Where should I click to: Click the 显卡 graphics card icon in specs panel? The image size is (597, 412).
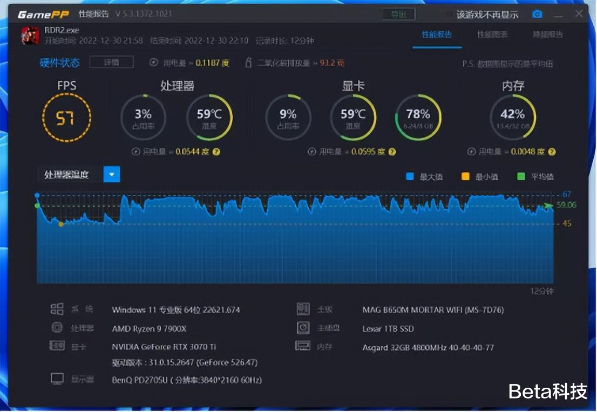pyautogui.click(x=57, y=347)
